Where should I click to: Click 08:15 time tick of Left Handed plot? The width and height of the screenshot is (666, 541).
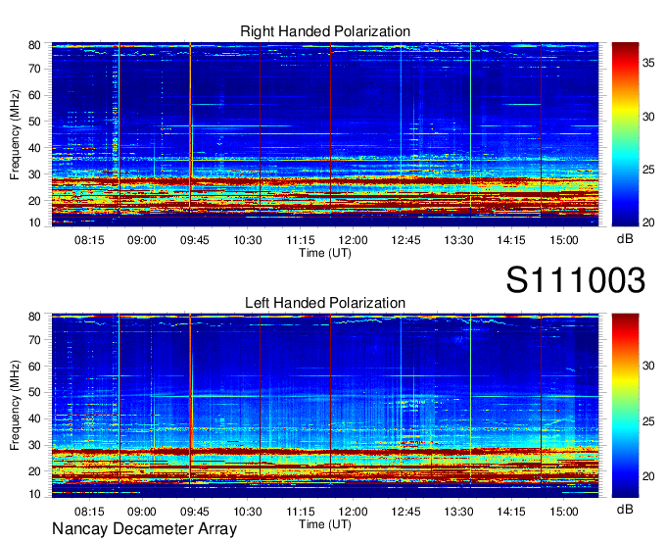point(89,512)
